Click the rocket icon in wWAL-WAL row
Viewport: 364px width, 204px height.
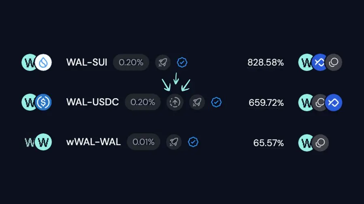click(x=174, y=142)
